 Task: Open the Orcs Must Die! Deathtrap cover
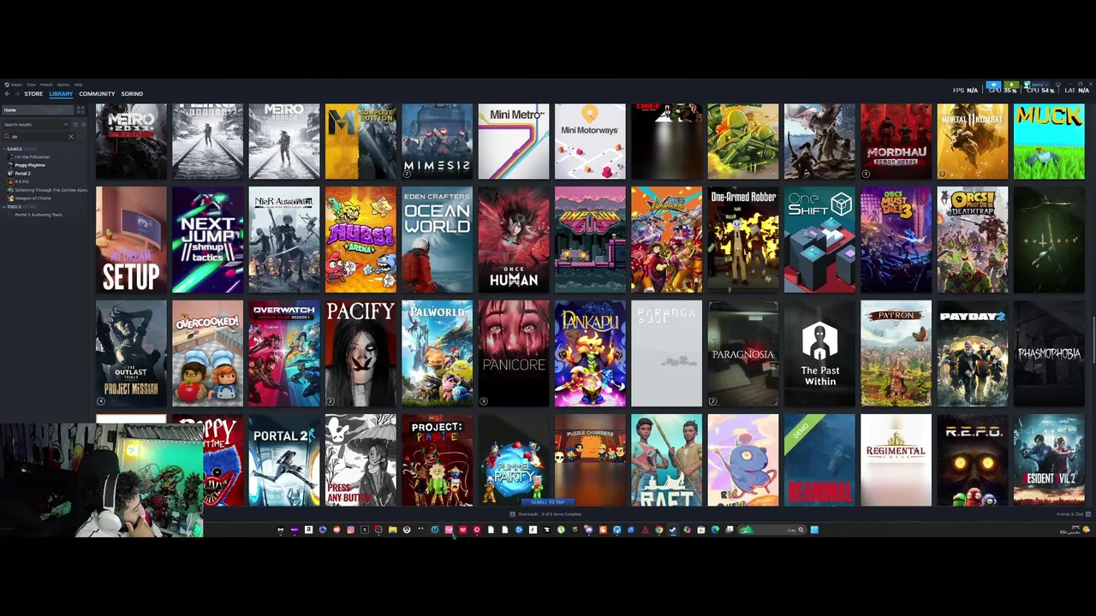[x=972, y=240]
